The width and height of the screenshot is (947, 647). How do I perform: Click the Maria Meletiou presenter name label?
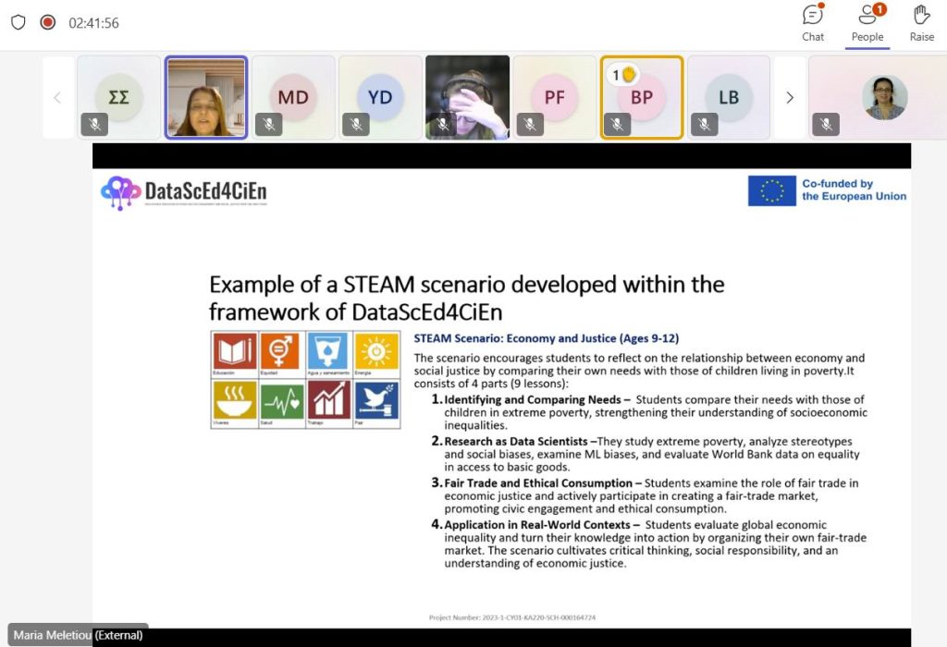78,635
